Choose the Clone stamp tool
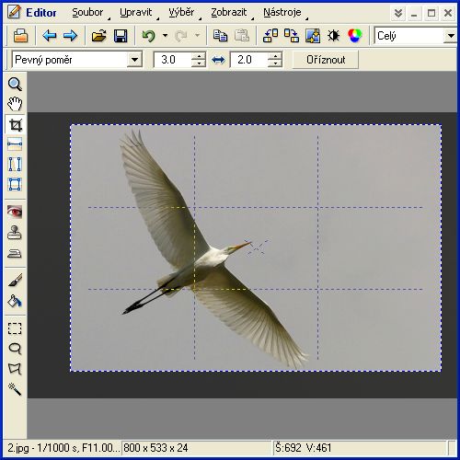Screen dimensions: 460x460 click(x=15, y=232)
